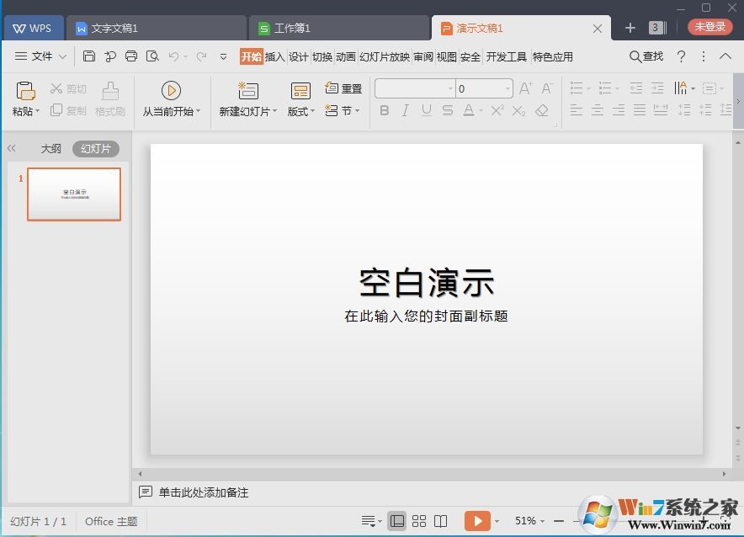Toggle underline formatting
Screen dimensions: 744x537
pyautogui.click(x=427, y=110)
